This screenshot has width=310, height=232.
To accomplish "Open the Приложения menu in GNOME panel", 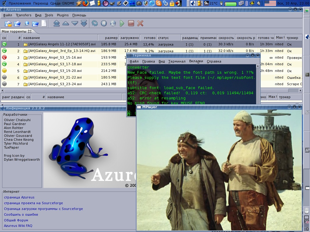I will [x=20, y=3].
